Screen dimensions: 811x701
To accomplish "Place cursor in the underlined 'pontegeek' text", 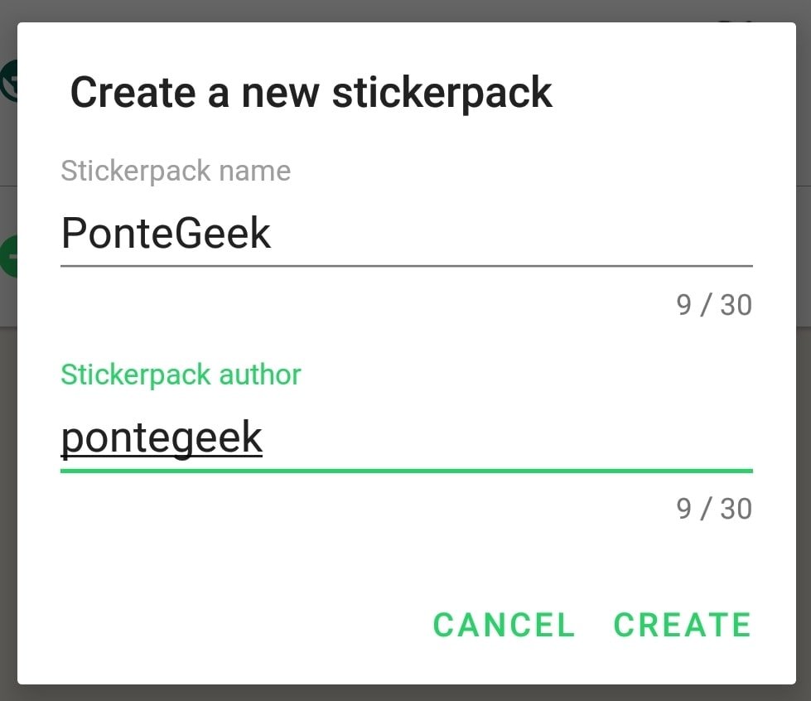I will point(162,438).
